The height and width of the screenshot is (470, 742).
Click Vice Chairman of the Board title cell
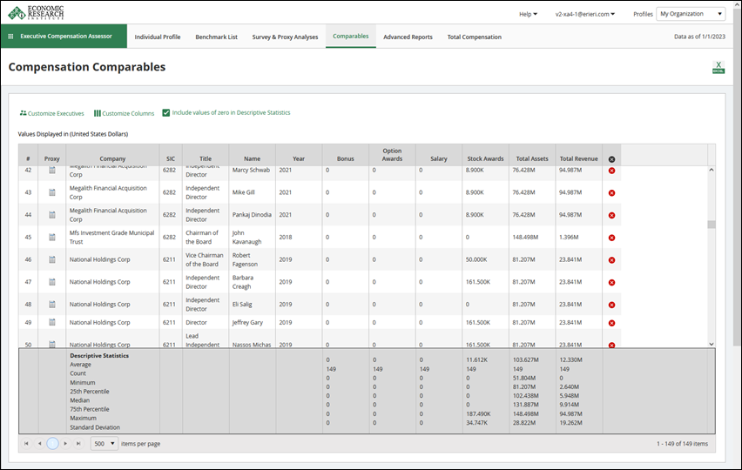(206, 259)
